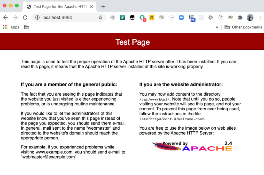Bookmark this page with the star icon
Viewport: 264px width, 175px height.
[x=100, y=18]
